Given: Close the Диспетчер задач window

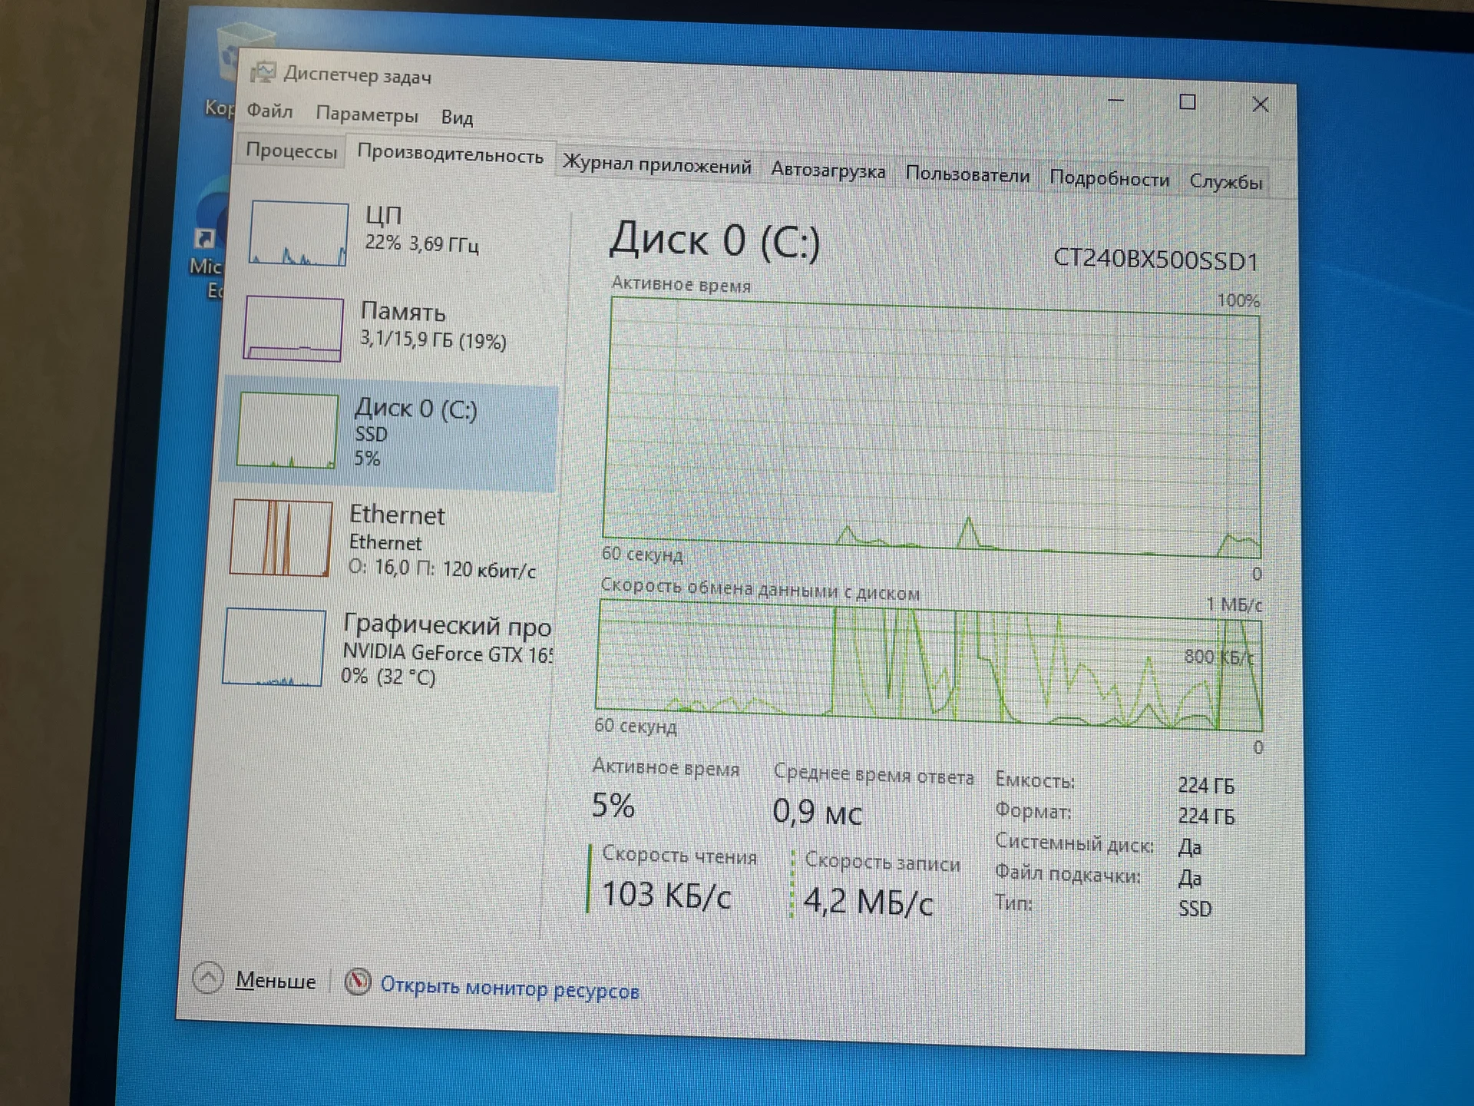Looking at the screenshot, I should pos(1260,104).
